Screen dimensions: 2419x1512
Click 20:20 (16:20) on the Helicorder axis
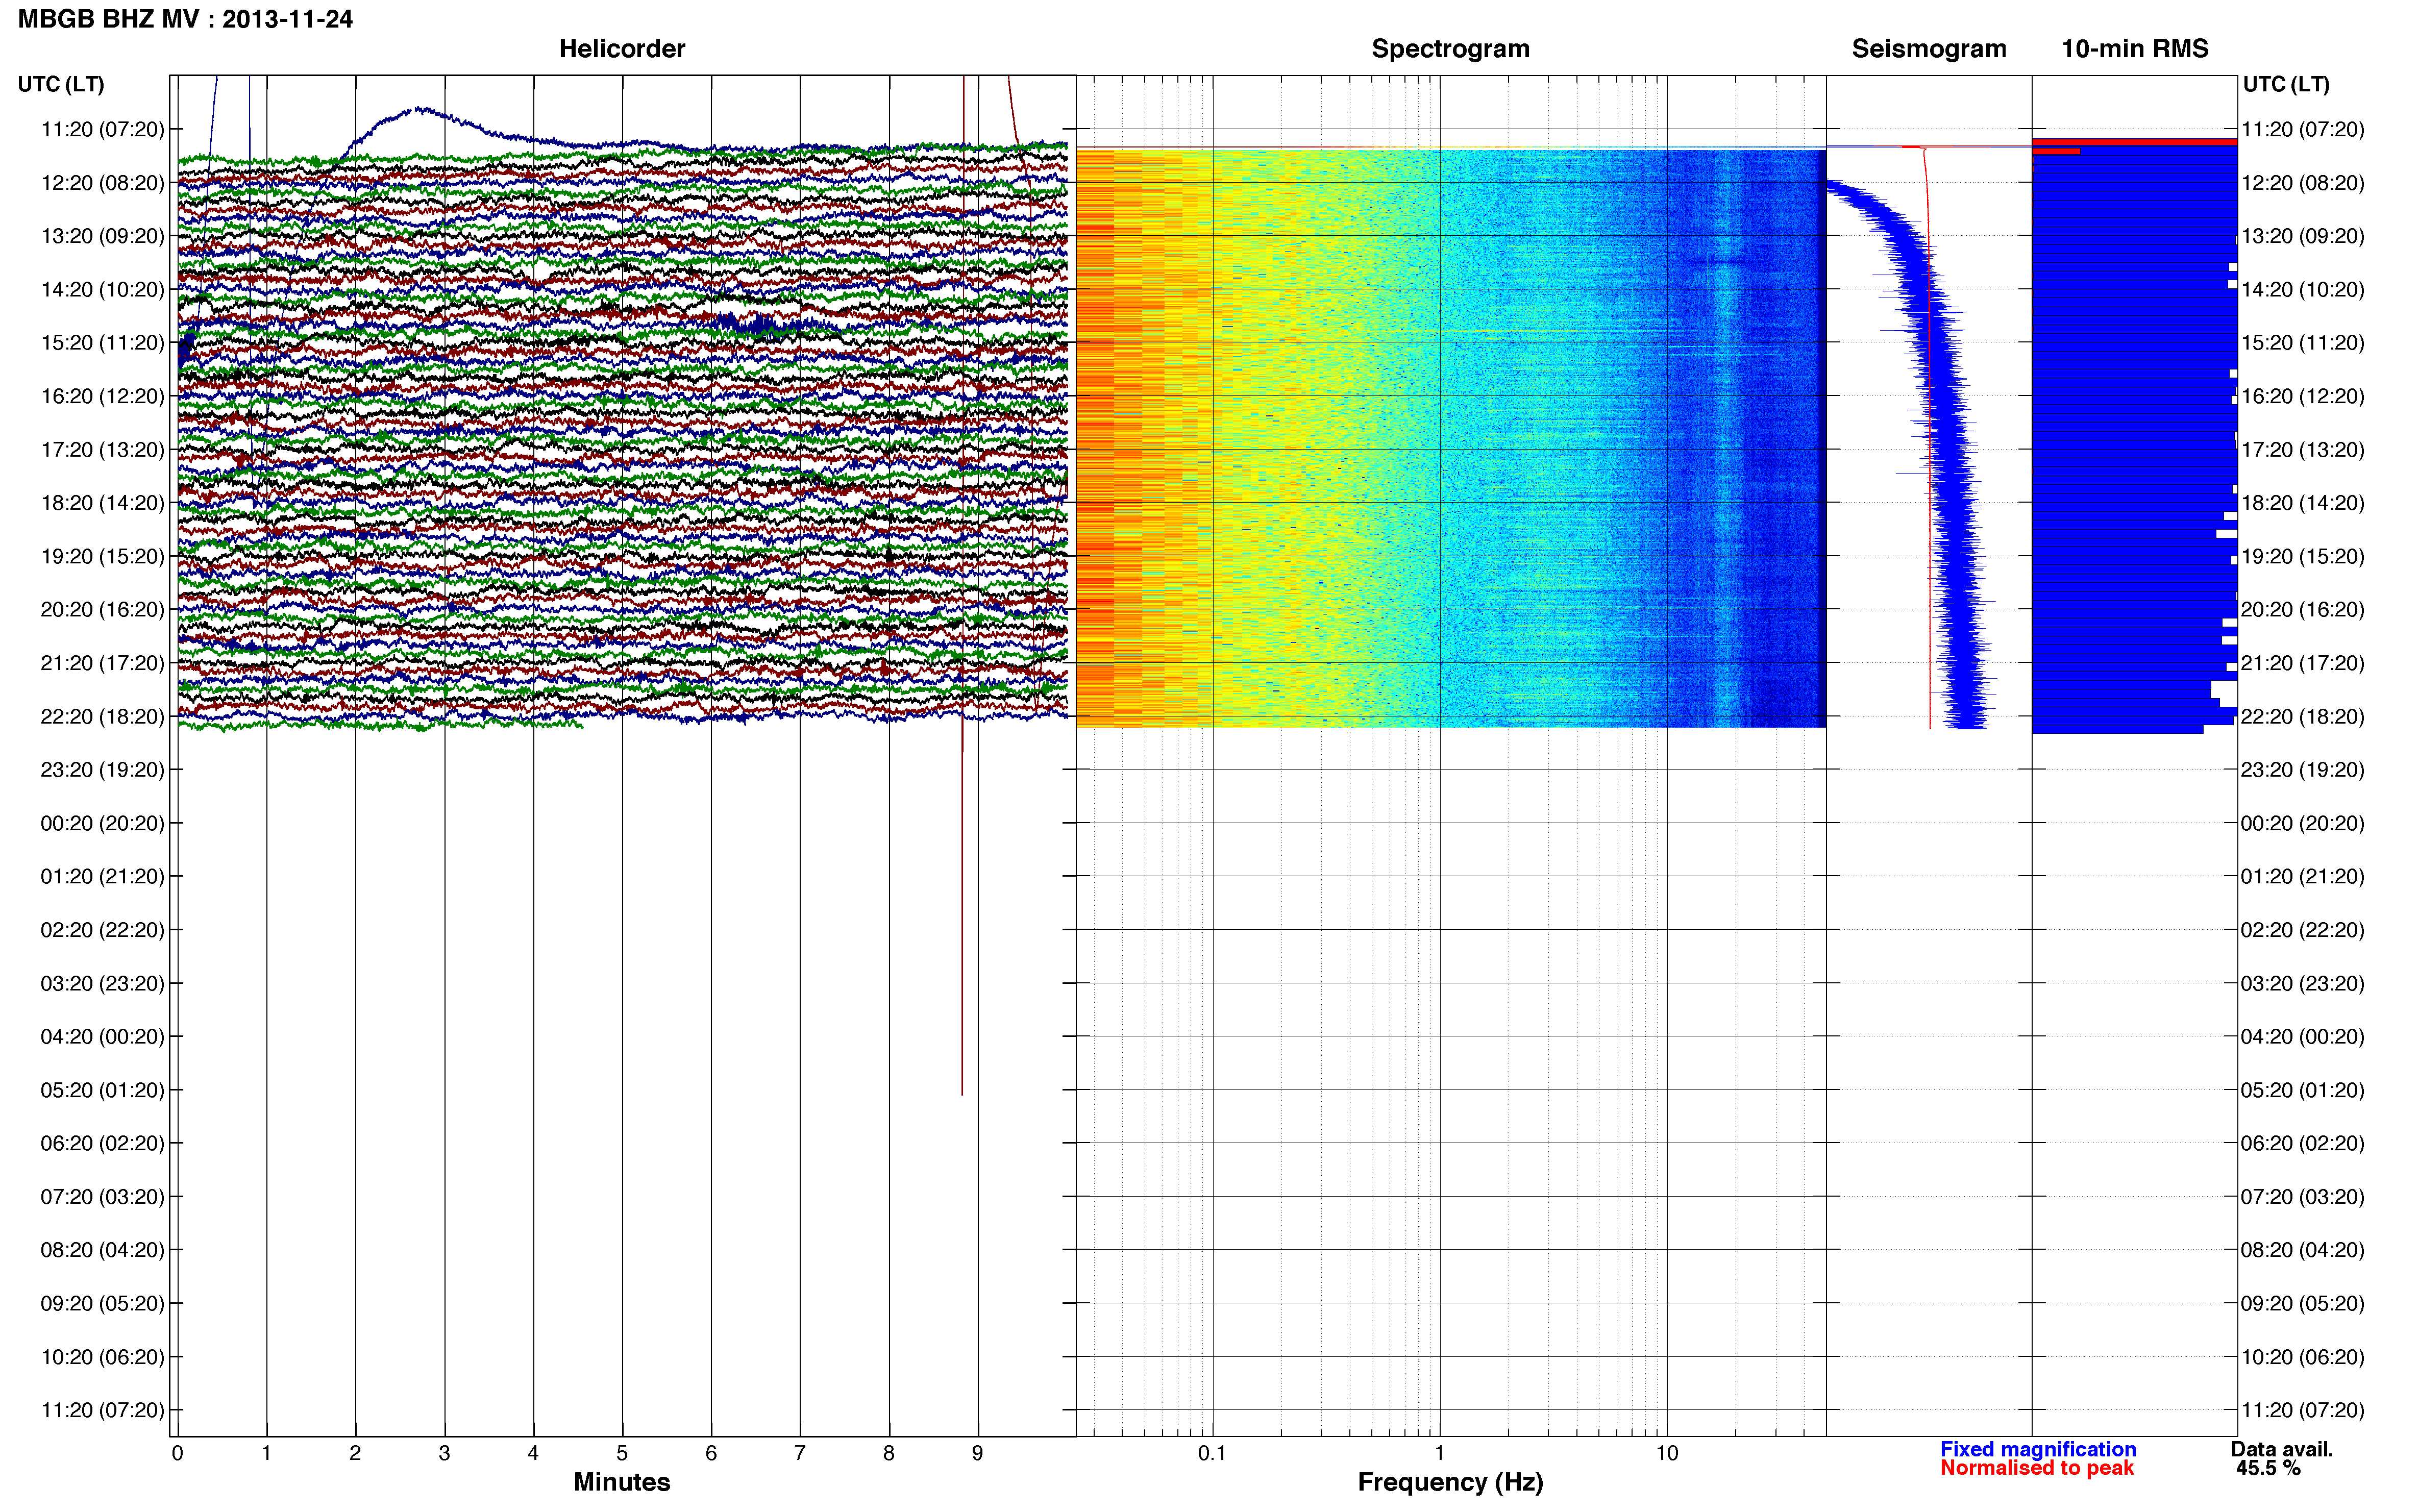(x=102, y=609)
